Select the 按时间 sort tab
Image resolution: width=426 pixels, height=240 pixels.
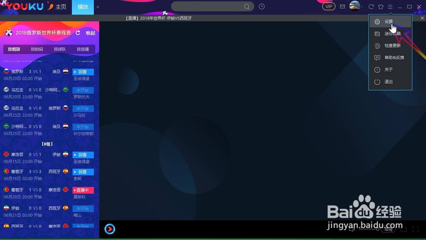(x=37, y=49)
